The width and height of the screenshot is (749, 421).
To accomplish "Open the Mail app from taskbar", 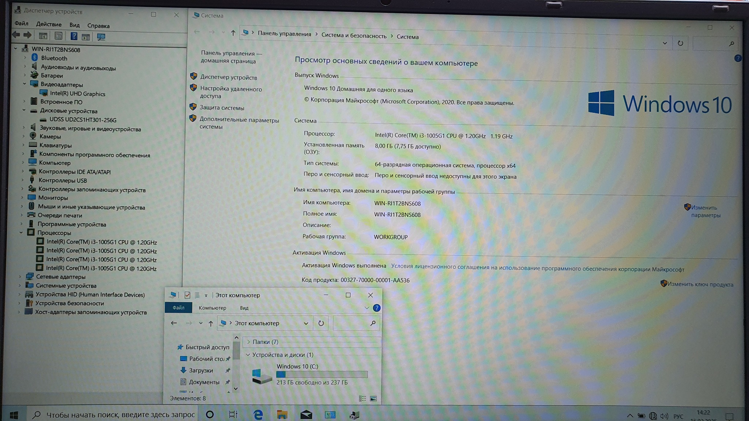I will pyautogui.click(x=306, y=414).
